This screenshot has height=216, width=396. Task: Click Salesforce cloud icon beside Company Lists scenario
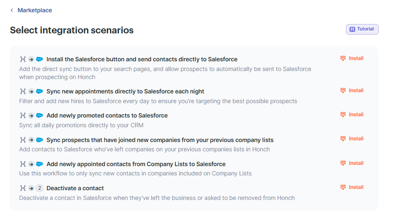39,164
